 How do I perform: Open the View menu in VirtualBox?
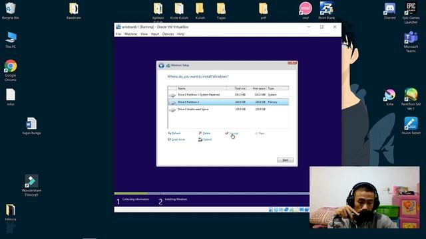pos(144,34)
